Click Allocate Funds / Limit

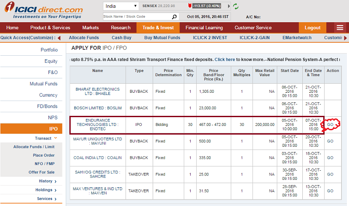point(34,147)
